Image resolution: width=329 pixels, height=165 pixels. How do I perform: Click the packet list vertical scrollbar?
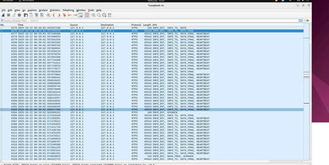(310, 92)
